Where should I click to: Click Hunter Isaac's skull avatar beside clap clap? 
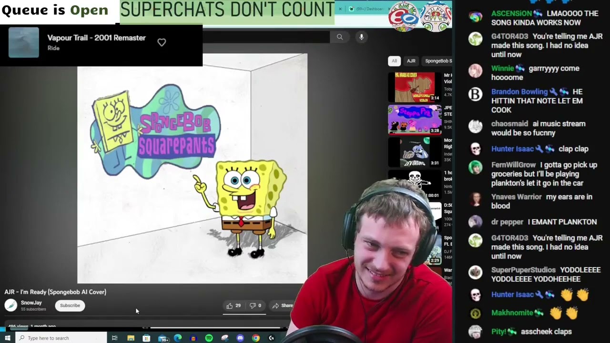tap(475, 149)
